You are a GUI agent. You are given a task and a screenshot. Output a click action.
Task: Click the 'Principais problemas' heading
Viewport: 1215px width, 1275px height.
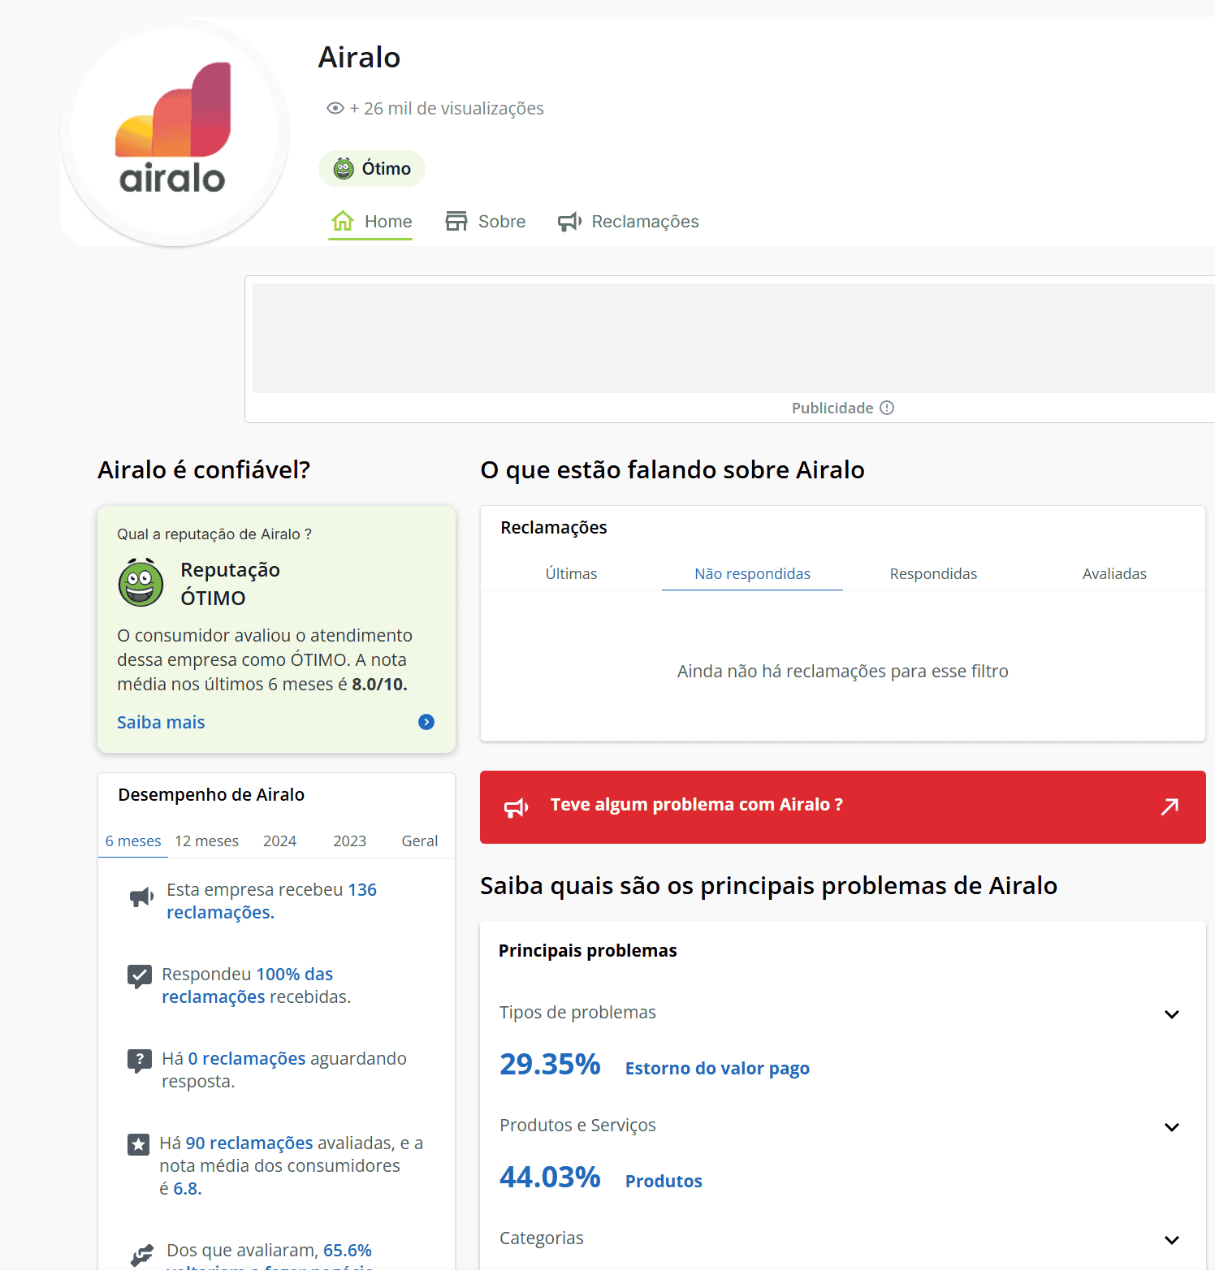(x=587, y=950)
